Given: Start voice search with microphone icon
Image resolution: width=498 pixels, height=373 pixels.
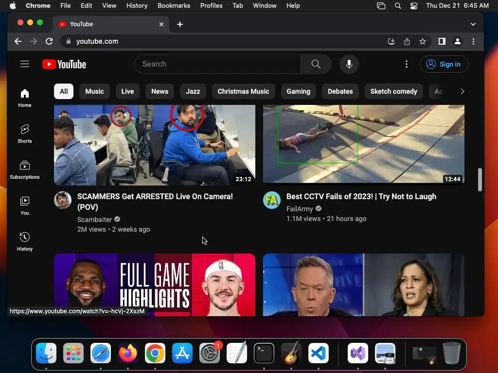Looking at the screenshot, I should click(x=349, y=64).
